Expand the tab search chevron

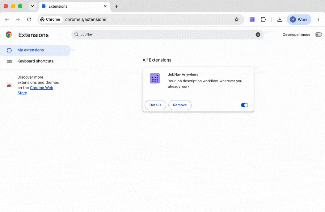(x=32, y=6)
